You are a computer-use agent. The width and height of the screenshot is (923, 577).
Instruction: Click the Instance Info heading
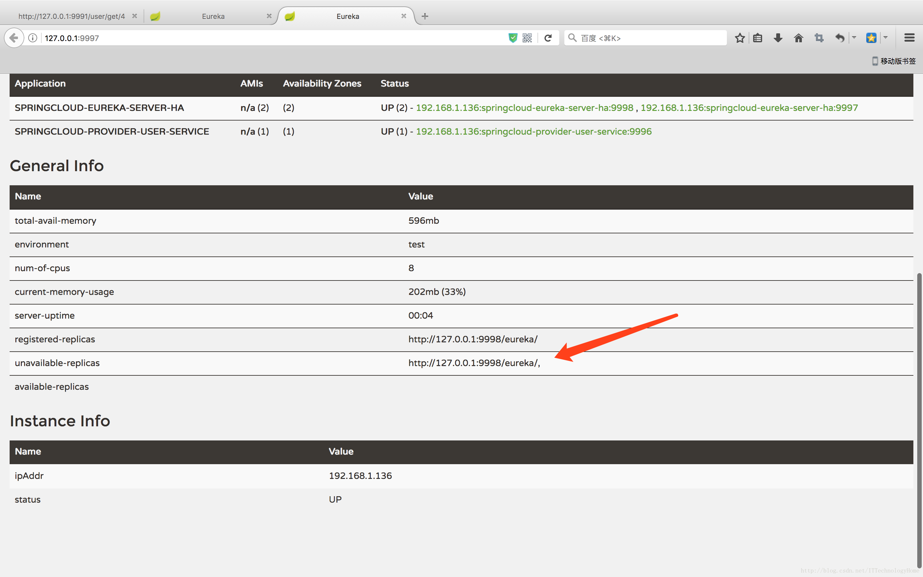60,421
